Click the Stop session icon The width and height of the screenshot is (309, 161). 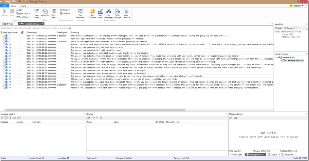[x=12, y=11]
